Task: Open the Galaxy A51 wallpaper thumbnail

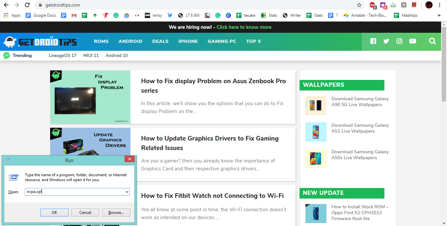Action: click(316, 132)
